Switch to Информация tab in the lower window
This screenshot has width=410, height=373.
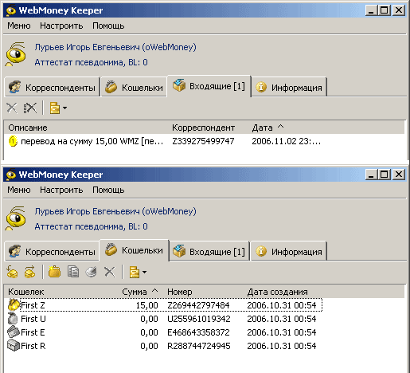pos(289,251)
